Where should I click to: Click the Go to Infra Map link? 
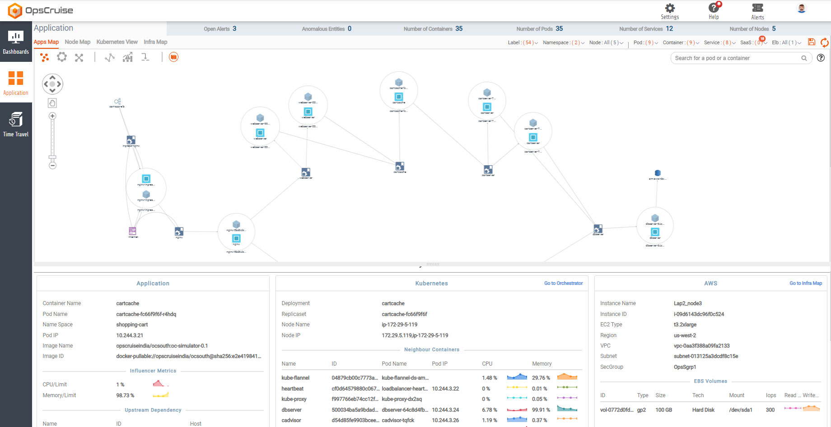[805, 283]
